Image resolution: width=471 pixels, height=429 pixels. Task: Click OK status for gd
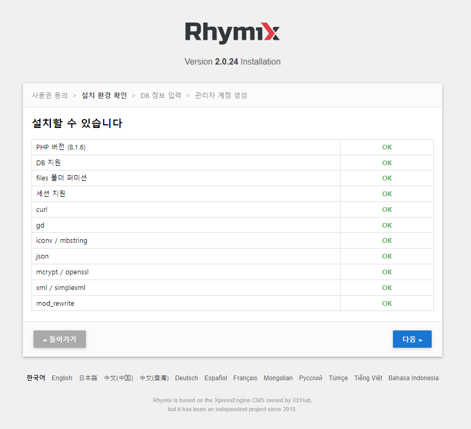[x=387, y=225]
